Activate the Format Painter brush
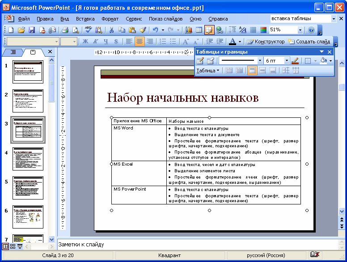 point(143,30)
